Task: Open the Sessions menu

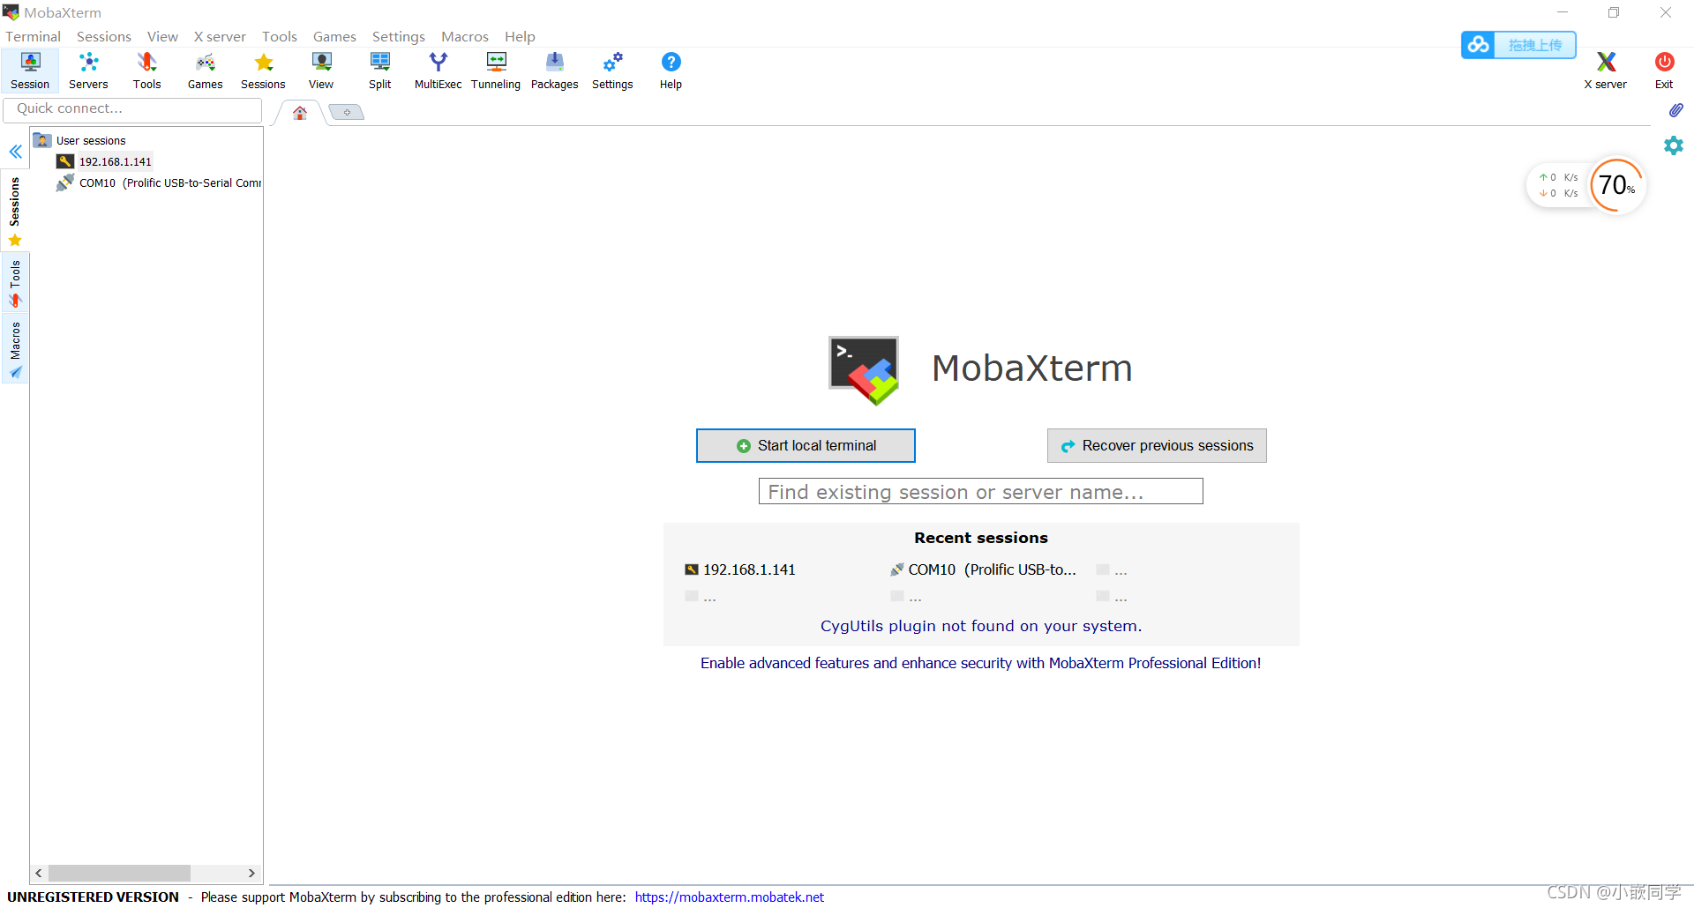Action: tap(103, 36)
